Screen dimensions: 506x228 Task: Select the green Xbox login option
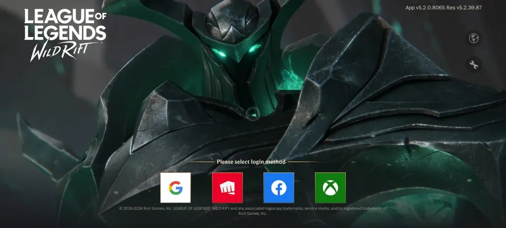[x=330, y=187]
